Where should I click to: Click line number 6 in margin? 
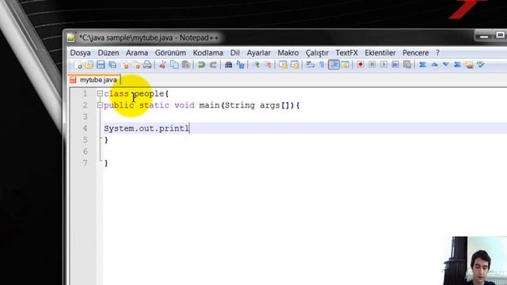(85, 151)
